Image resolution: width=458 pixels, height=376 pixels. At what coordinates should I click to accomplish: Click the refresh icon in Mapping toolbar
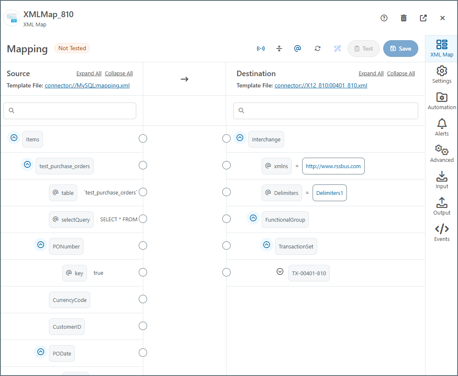click(318, 49)
